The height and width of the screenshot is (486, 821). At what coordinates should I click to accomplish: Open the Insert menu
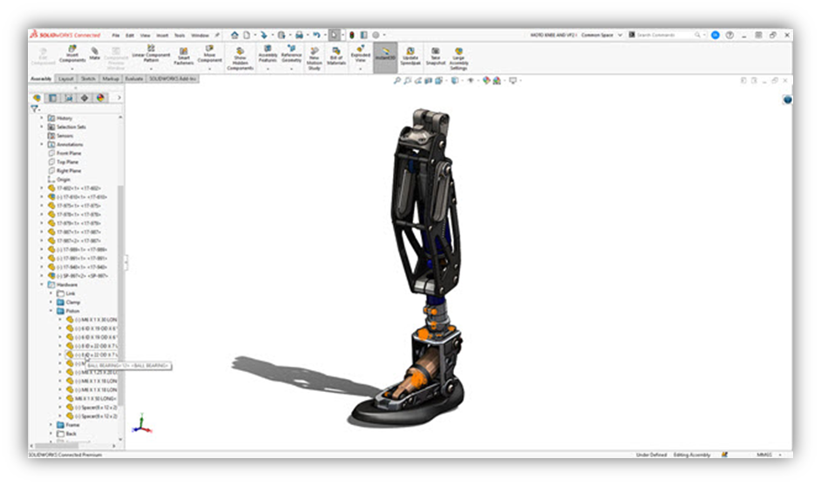[x=162, y=36]
